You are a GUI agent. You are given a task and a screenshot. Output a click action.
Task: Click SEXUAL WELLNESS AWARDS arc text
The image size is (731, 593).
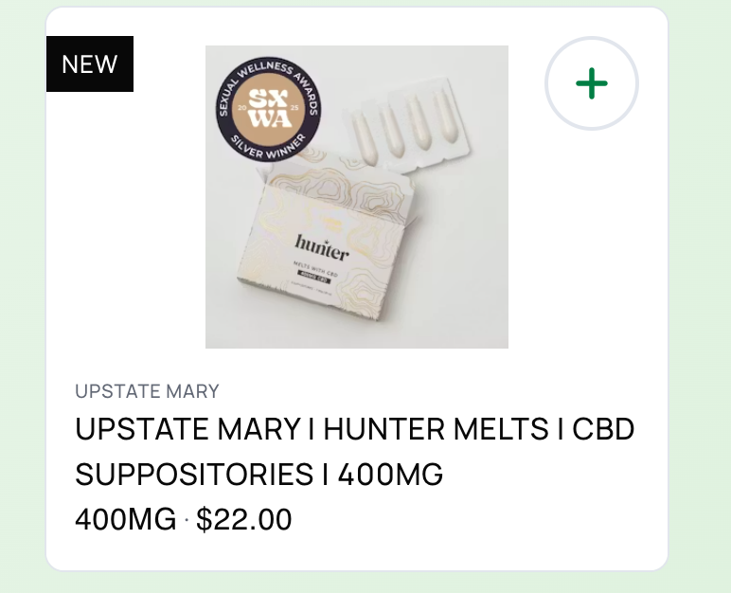(268, 81)
